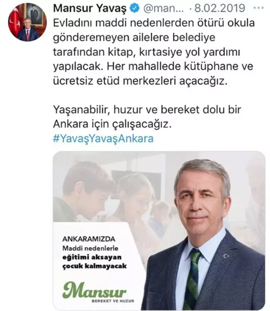Open the #YavaşYavaşAnkara hashtag
Viewport: 270px width, 311px height.
pyautogui.click(x=103, y=138)
